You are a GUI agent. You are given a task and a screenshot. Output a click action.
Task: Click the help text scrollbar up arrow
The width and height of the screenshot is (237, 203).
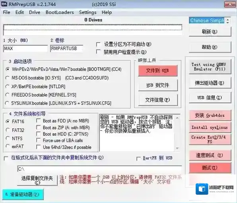(x=177, y=118)
